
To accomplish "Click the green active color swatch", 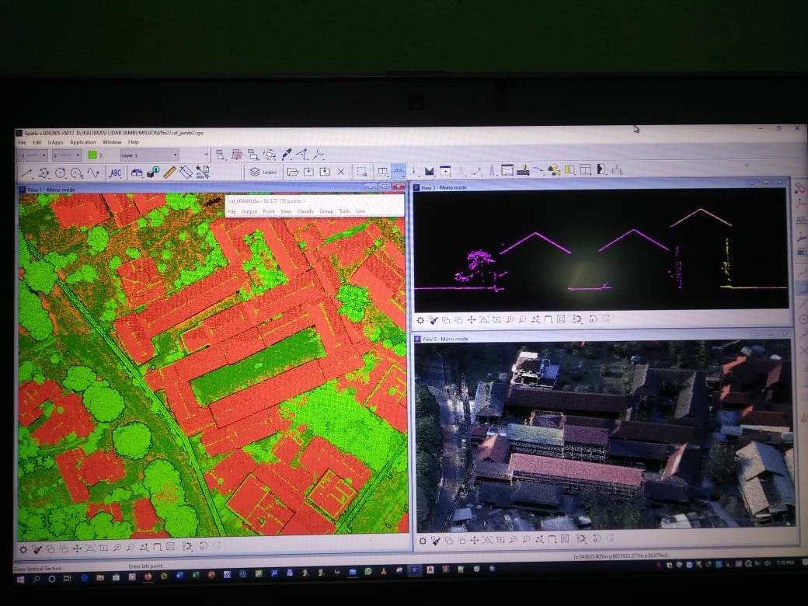I will [93, 155].
